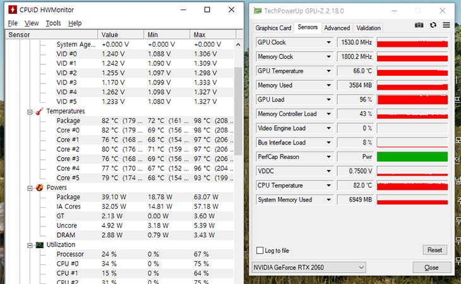This screenshot has height=284, width=461.
Task: Select the CPU #0 utilization row
Action: (145, 264)
